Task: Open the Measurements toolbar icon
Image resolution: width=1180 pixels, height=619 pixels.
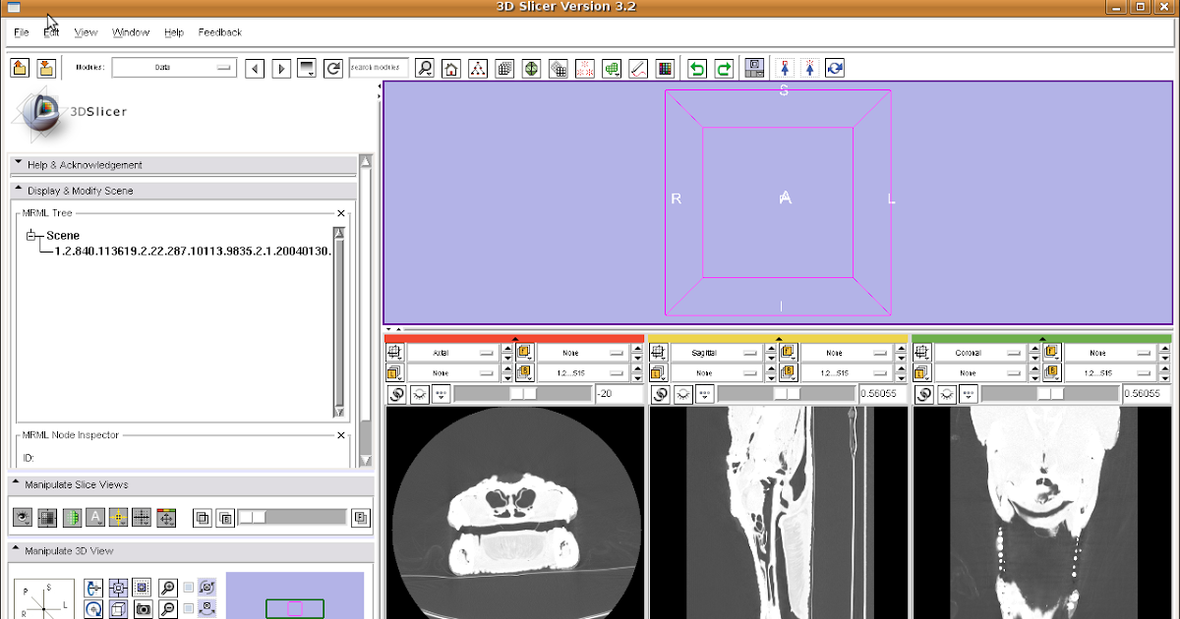Action: pos(637,69)
